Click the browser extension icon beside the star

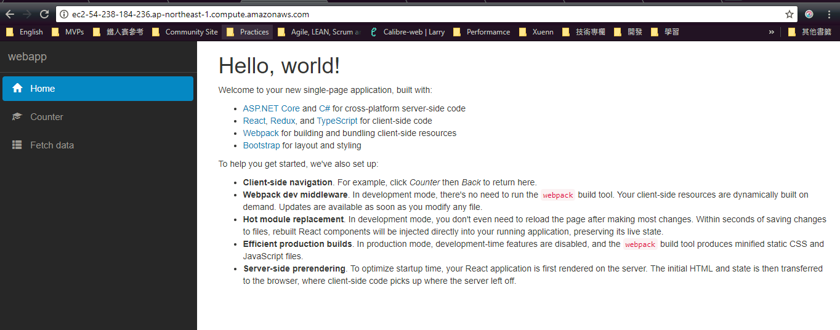(x=809, y=14)
